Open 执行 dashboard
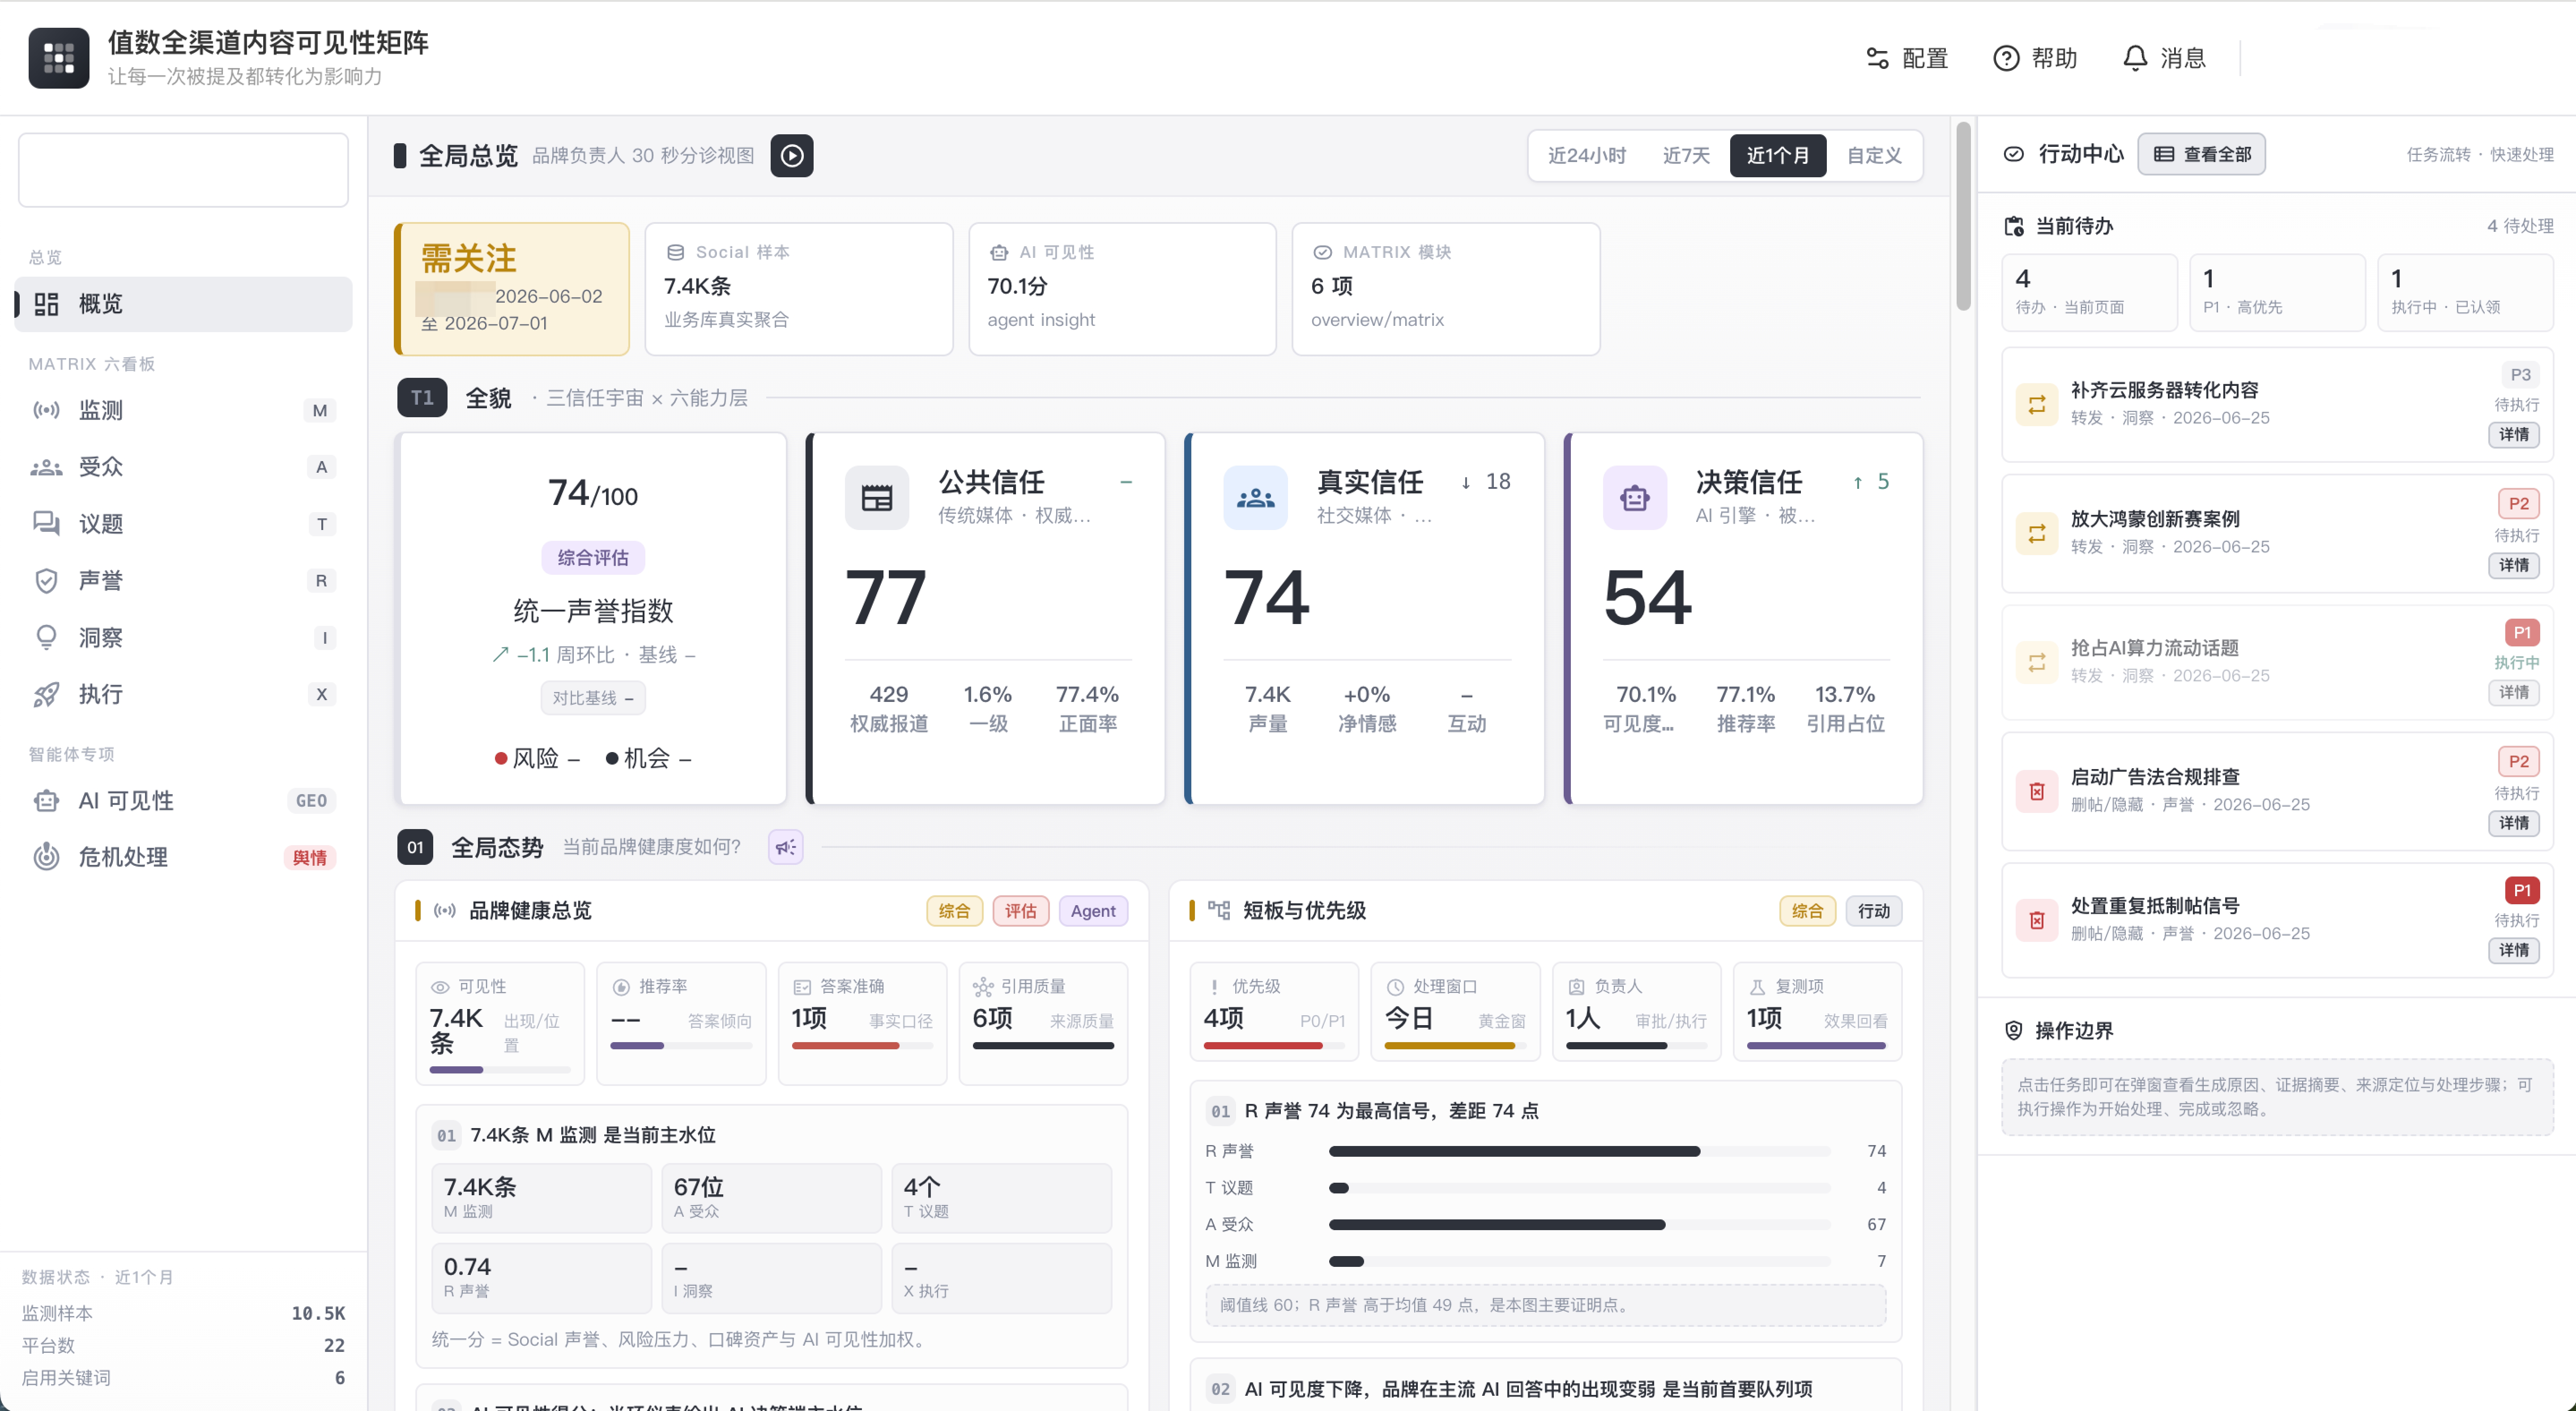 (183, 694)
